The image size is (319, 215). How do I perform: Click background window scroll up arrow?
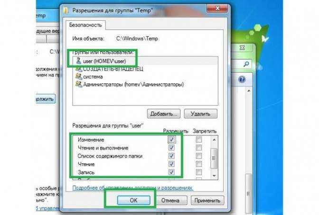tap(249, 91)
